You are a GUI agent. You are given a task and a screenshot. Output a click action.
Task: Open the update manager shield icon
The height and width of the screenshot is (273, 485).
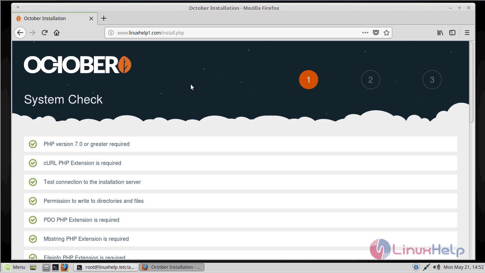coord(416,267)
